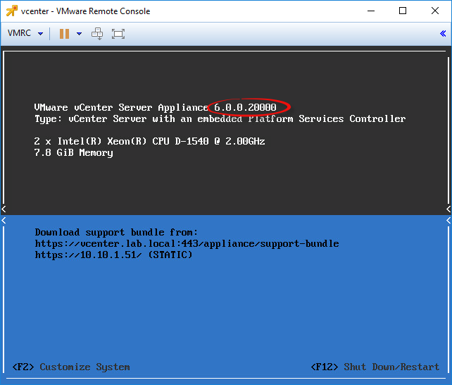Click the 7.8 GiB Memory text
The image size is (452, 385).
tap(73, 153)
